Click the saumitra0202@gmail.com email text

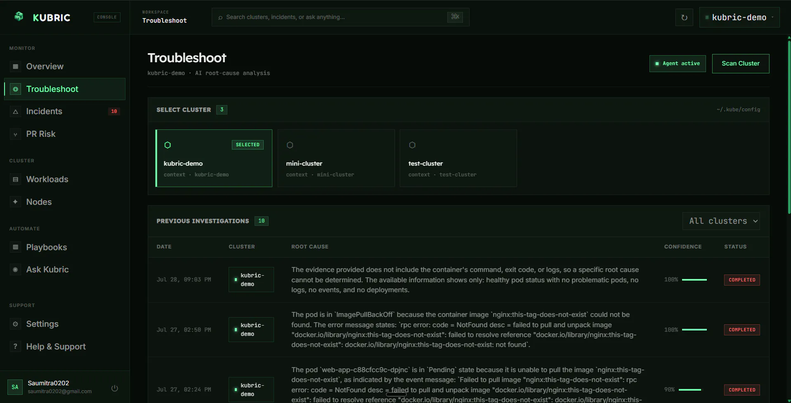coord(60,391)
